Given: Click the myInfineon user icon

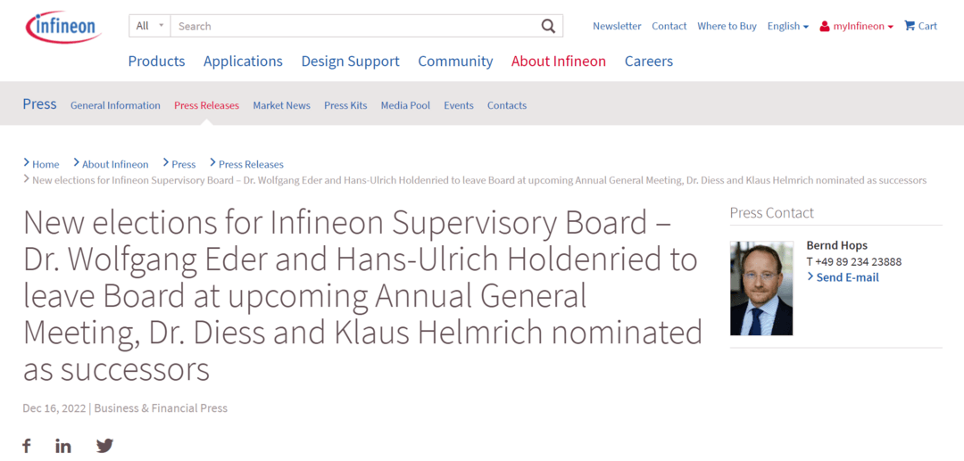Looking at the screenshot, I should tap(825, 27).
